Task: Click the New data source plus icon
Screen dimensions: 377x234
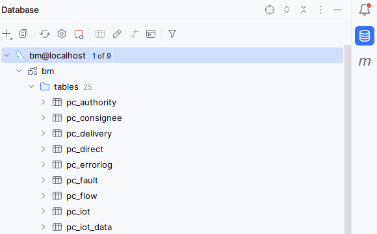Action: pos(6,34)
